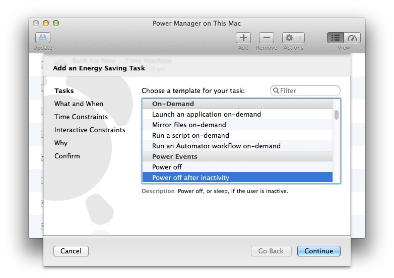Select the Confirm step
Screen dimensions: 394x278
(67, 156)
